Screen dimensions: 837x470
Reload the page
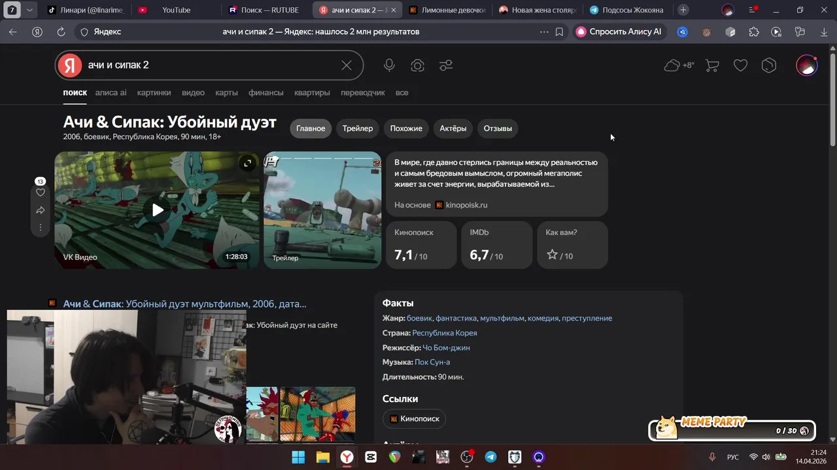pos(61,32)
